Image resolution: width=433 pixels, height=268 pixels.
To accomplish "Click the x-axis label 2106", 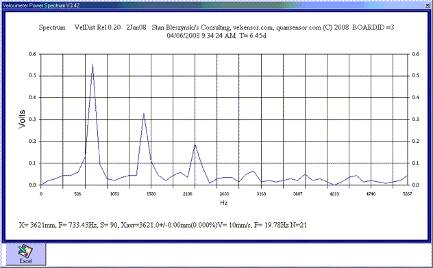I will tap(188, 194).
